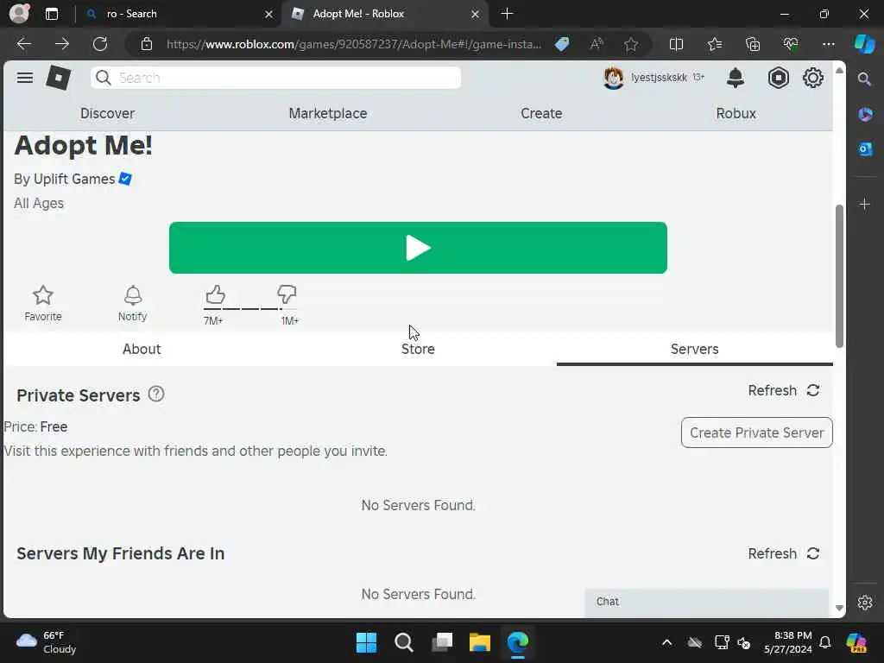Open the Collections icon

click(753, 44)
